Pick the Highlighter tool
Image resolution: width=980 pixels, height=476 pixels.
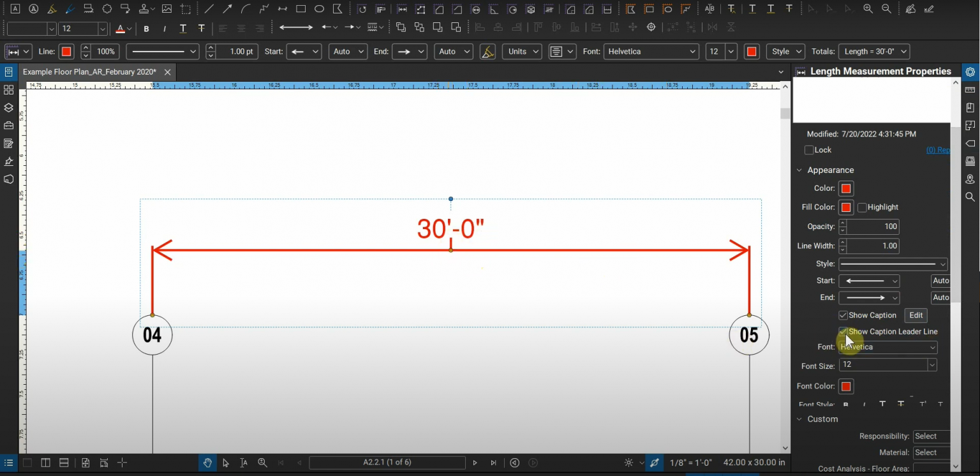tap(53, 8)
